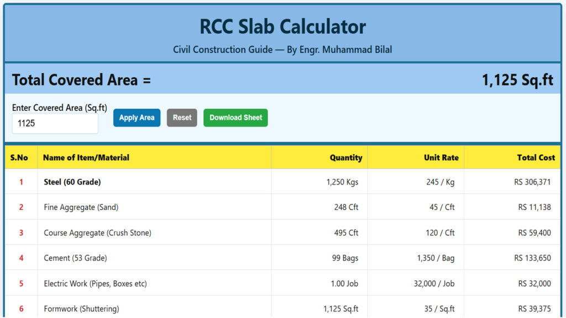Click the S.No column header
Image resolution: width=566 pixels, height=318 pixels.
point(20,157)
